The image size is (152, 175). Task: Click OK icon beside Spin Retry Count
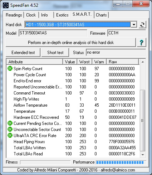point(10,68)
